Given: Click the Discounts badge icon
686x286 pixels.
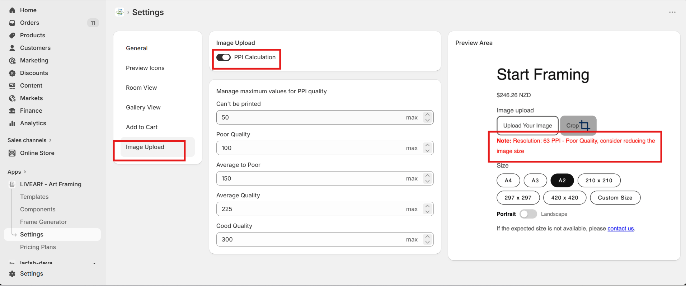Looking at the screenshot, I should (12, 73).
